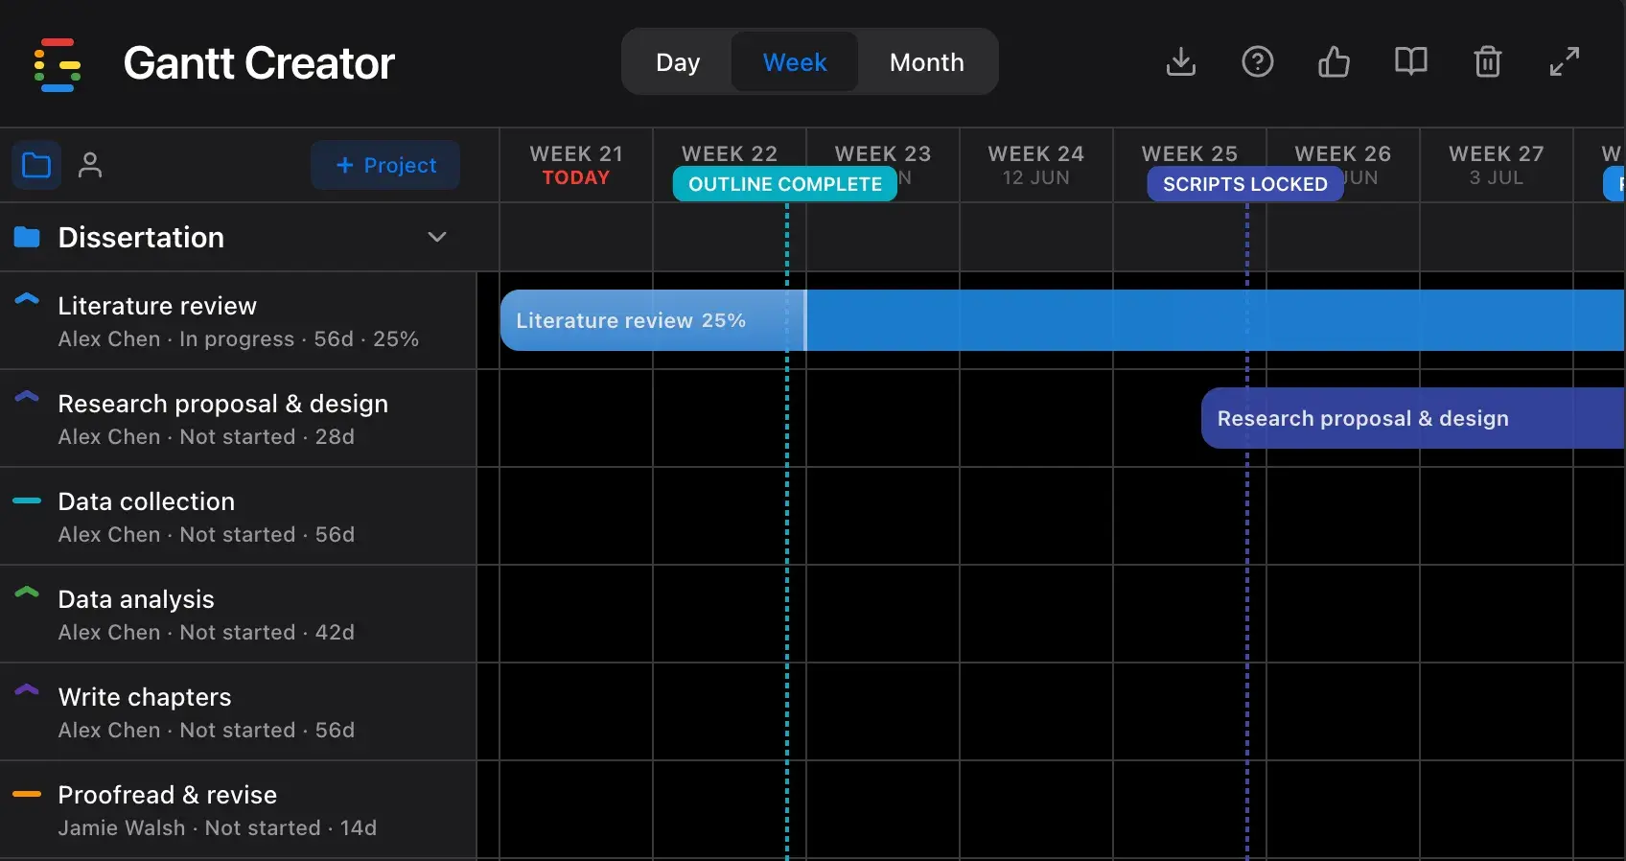Screen dimensions: 1626x861
Task: Open the book guide icon
Action: coord(1411,62)
